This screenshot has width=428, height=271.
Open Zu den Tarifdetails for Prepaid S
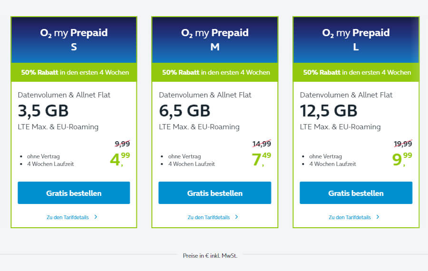pos(67,217)
